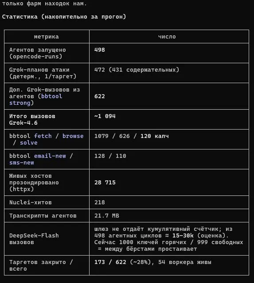Viewport: 254px width, 283px height.
Task: Click the 'метрика' column header
Action: (x=46, y=37)
